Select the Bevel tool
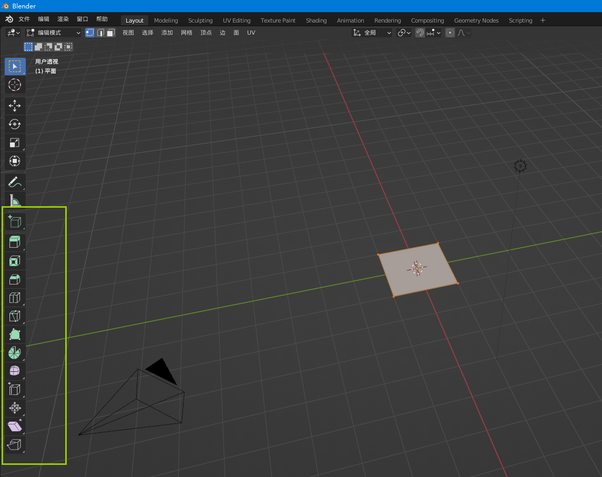 click(15, 279)
